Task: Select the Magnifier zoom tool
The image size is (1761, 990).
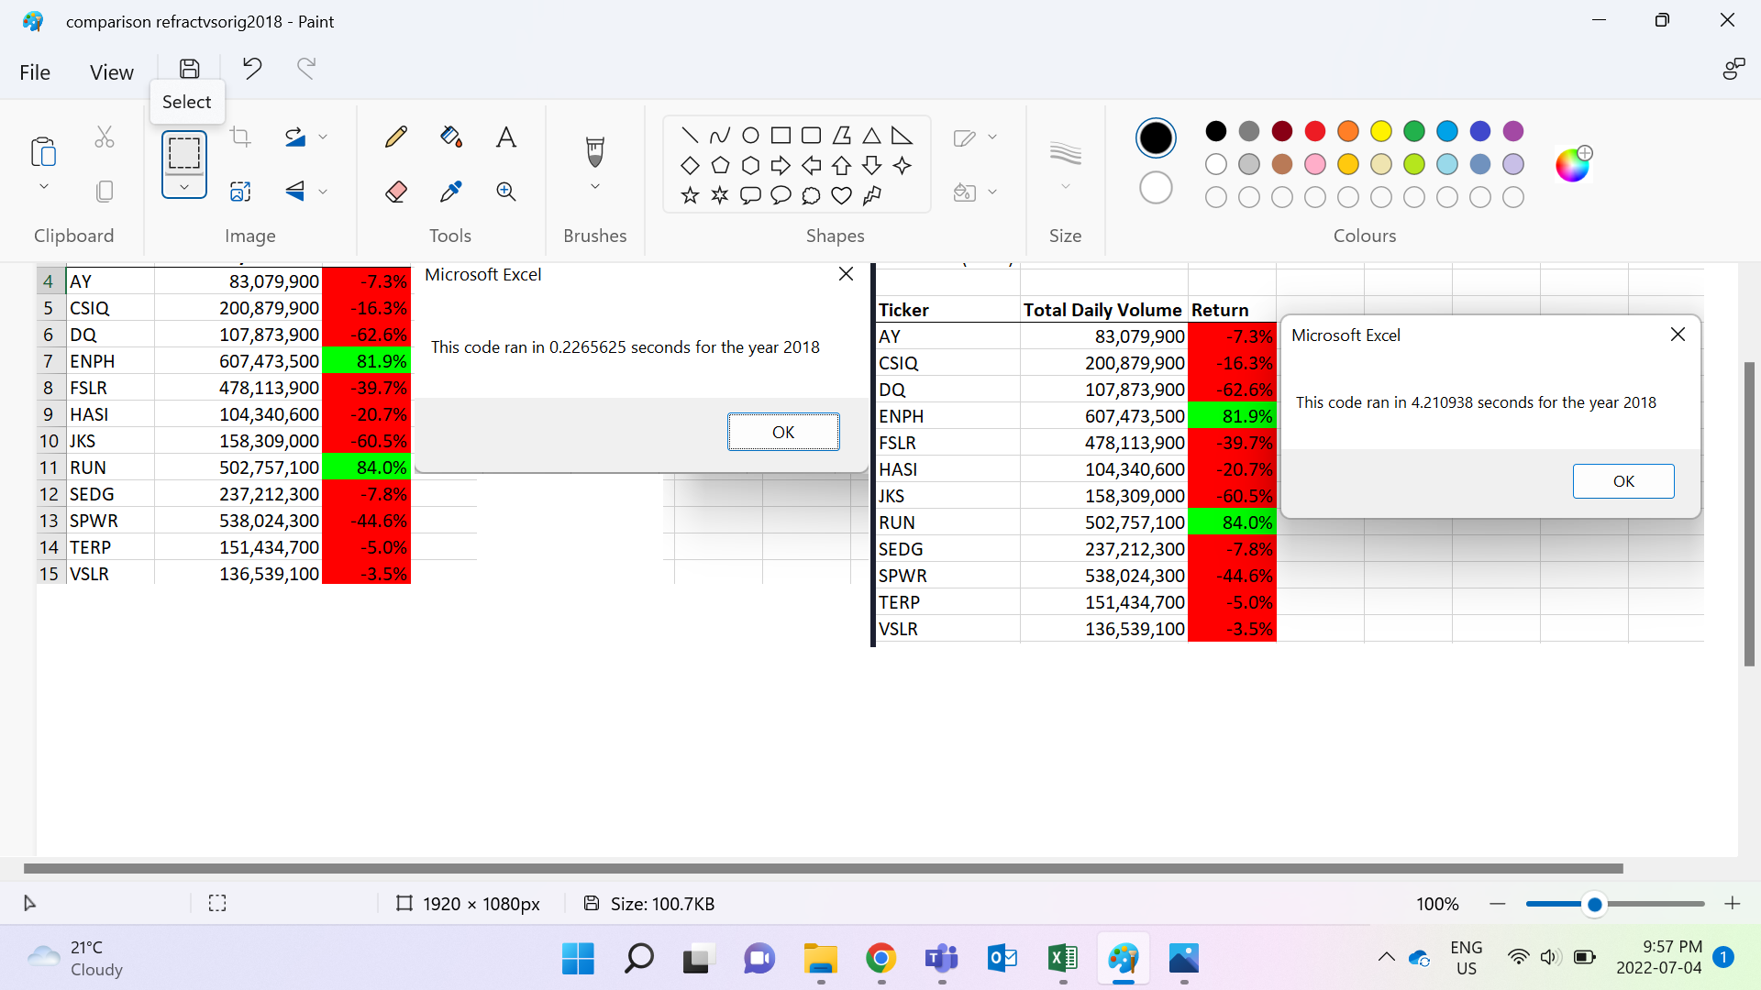Action: coord(505,192)
